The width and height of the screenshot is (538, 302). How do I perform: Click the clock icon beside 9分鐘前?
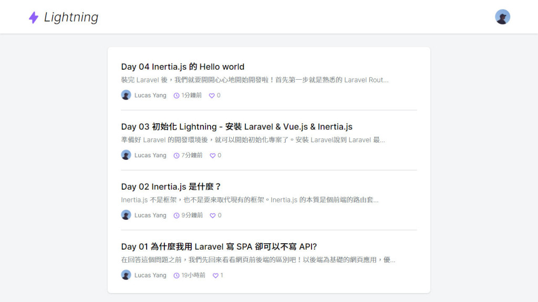tap(177, 215)
